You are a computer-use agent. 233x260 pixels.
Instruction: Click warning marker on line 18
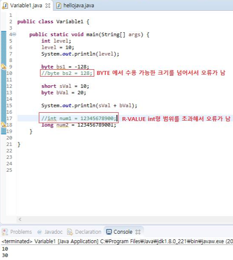pos(3,125)
